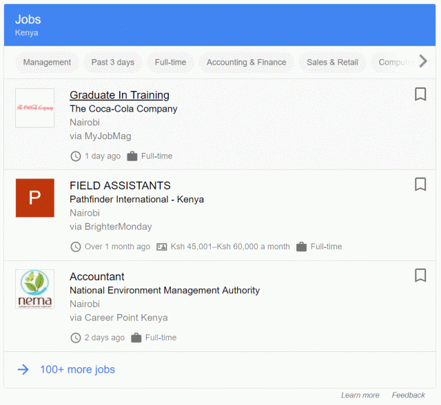The width and height of the screenshot is (441, 405).
Task: Click salary icon beside Ksh 45,001
Action: (x=162, y=247)
